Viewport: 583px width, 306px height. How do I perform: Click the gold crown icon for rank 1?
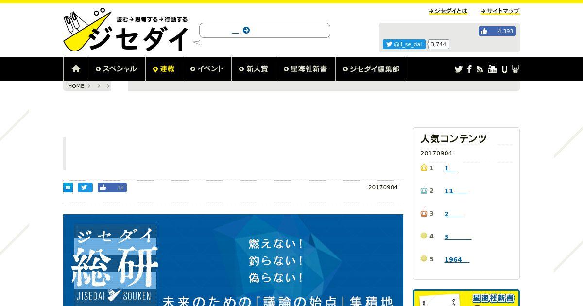click(x=424, y=168)
